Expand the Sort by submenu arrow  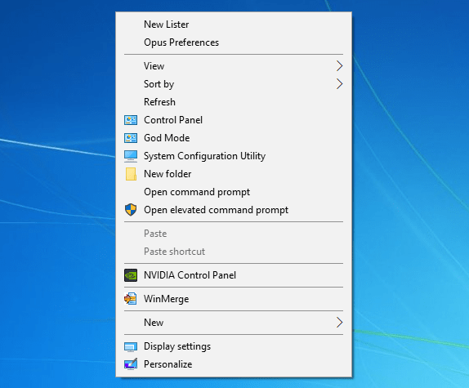[x=339, y=84]
